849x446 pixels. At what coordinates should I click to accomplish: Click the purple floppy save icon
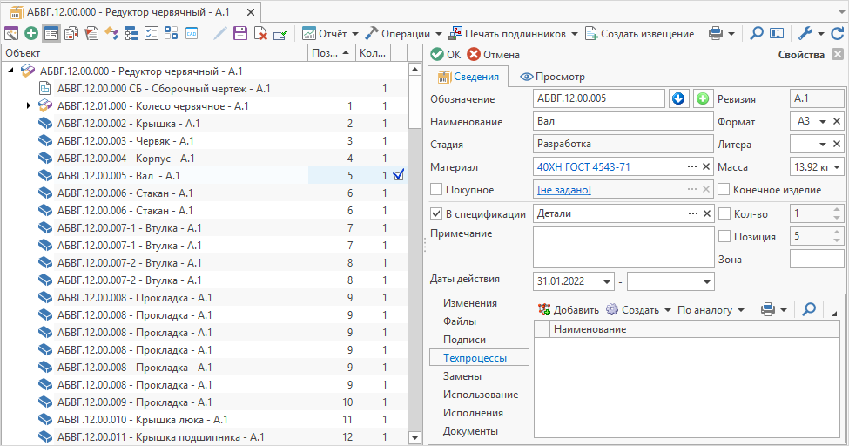239,34
